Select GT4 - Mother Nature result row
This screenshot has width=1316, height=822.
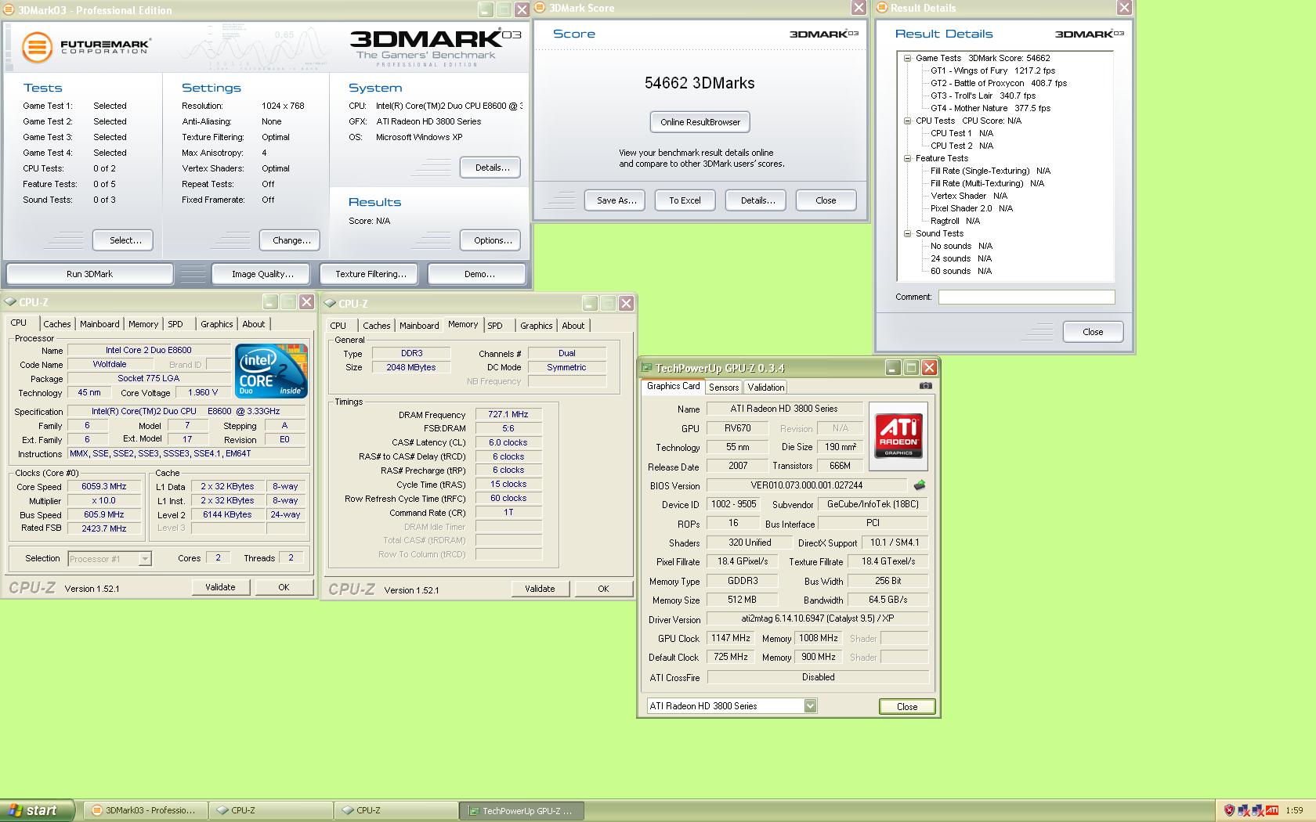(x=990, y=108)
